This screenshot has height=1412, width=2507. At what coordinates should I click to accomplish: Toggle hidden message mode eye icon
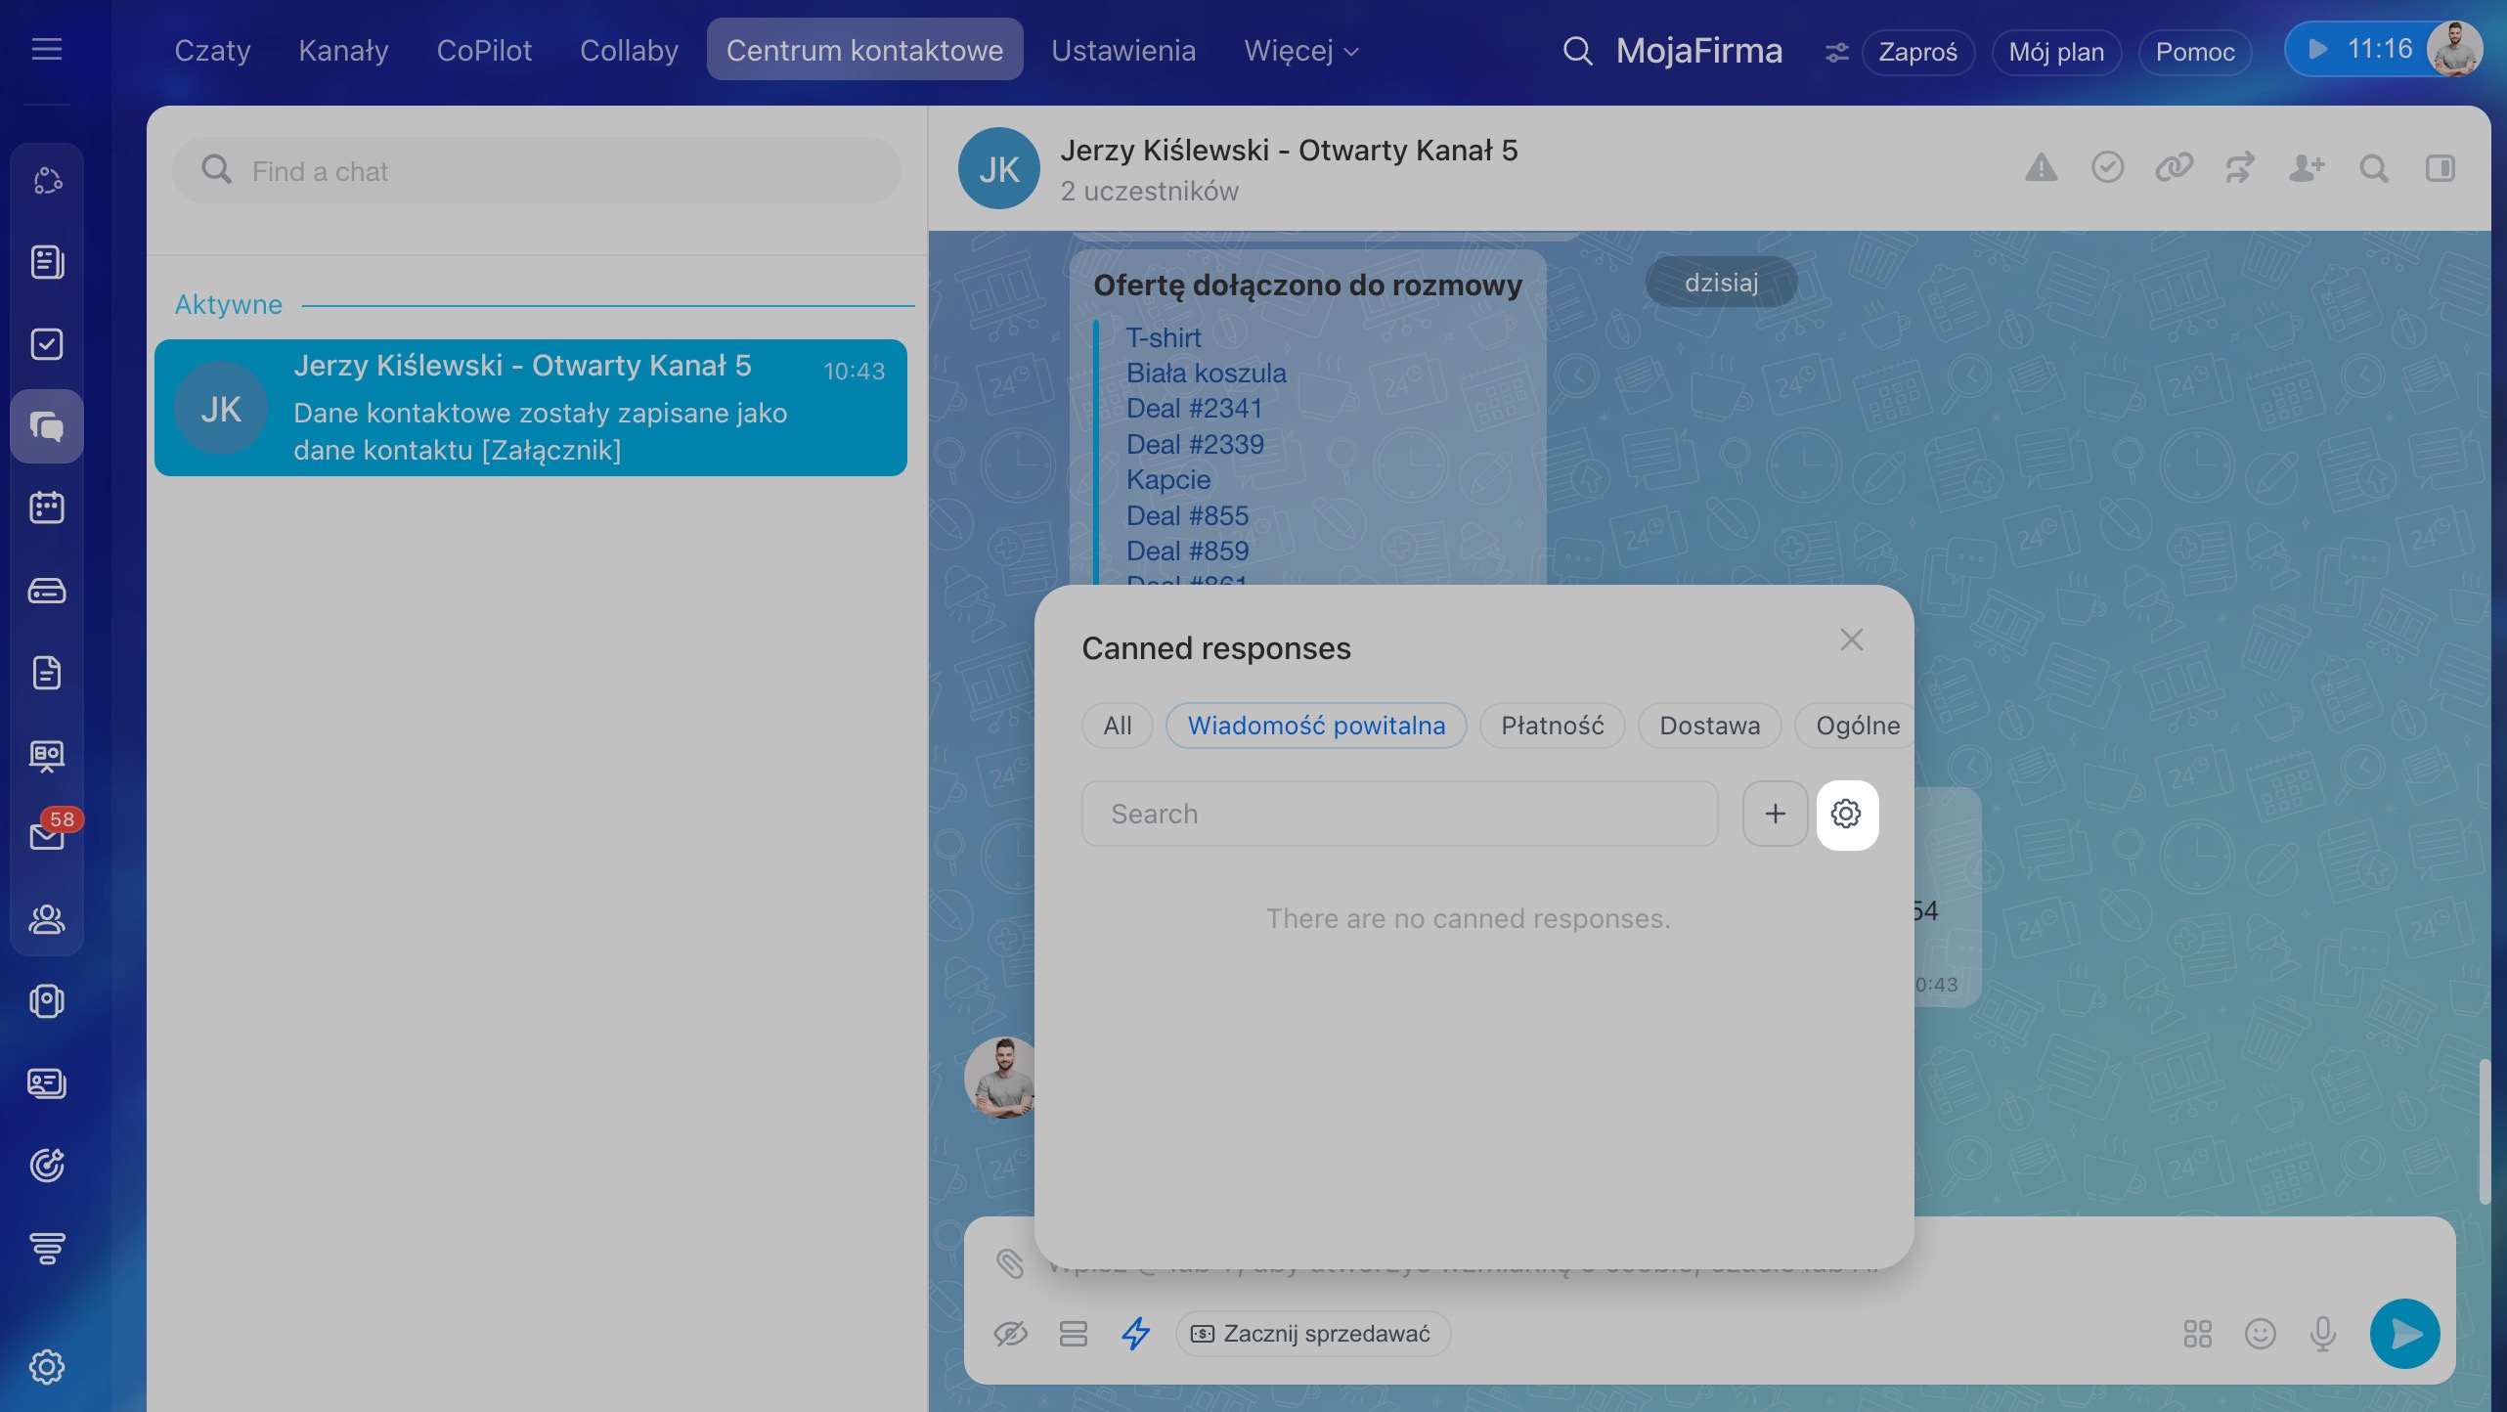(1010, 1333)
